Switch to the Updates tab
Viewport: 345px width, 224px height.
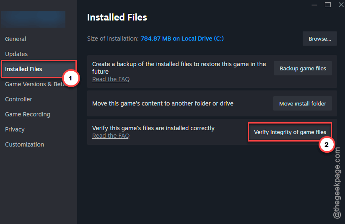click(16, 54)
